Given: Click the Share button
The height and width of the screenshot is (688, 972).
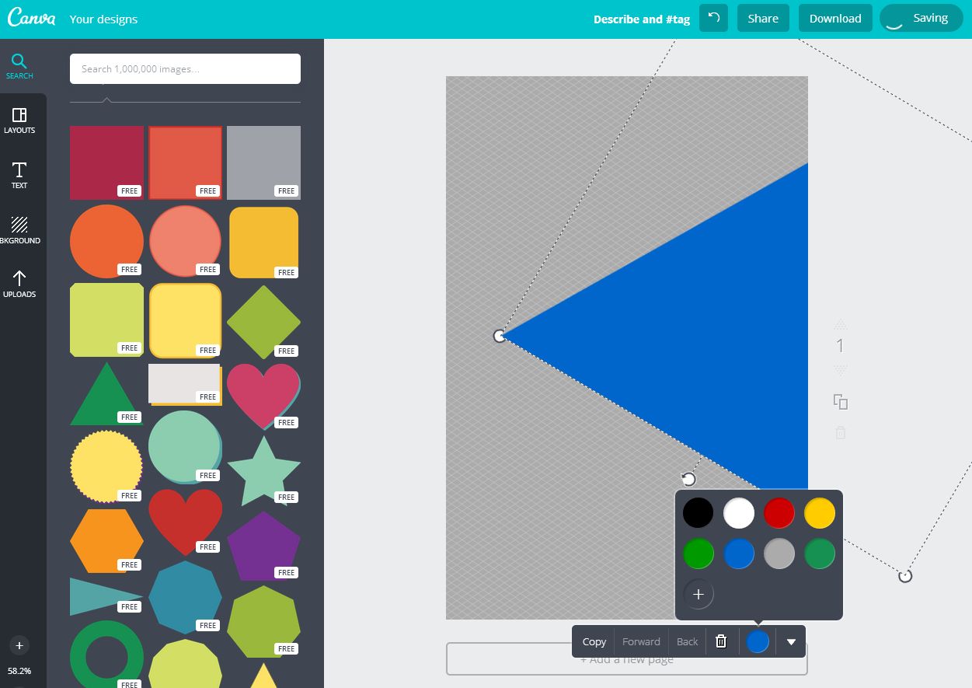Looking at the screenshot, I should [x=762, y=18].
